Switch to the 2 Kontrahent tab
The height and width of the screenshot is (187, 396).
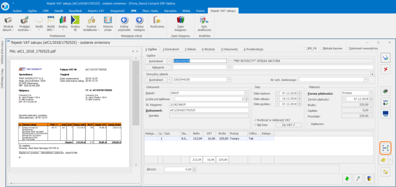(x=171, y=49)
